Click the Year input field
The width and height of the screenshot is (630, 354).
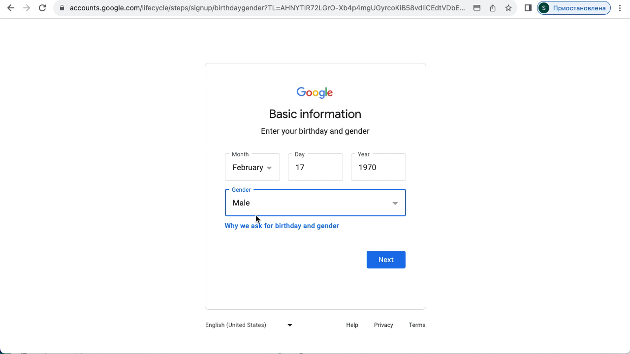click(x=378, y=167)
